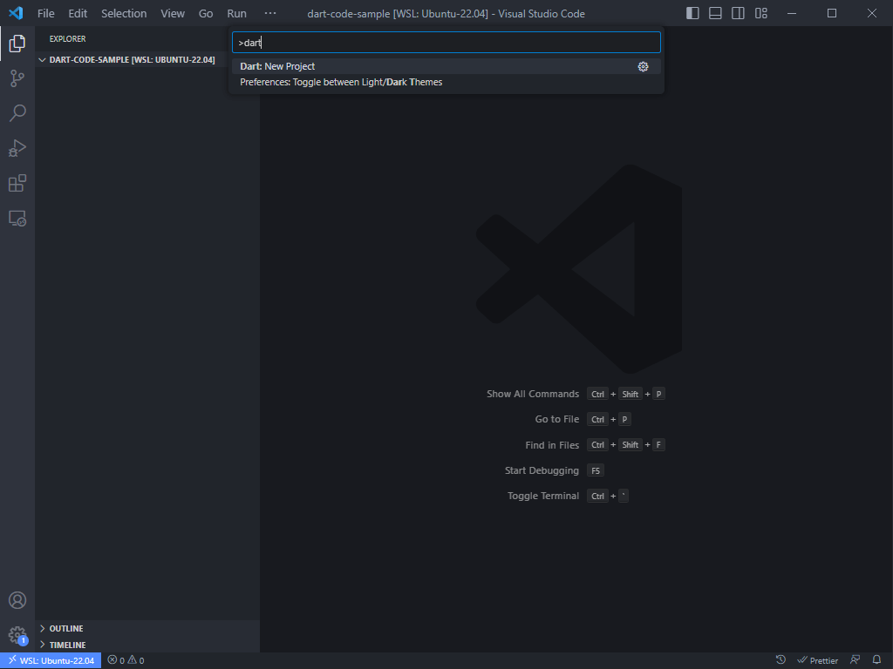Maximize the VS Code window
The image size is (893, 669).
(831, 13)
